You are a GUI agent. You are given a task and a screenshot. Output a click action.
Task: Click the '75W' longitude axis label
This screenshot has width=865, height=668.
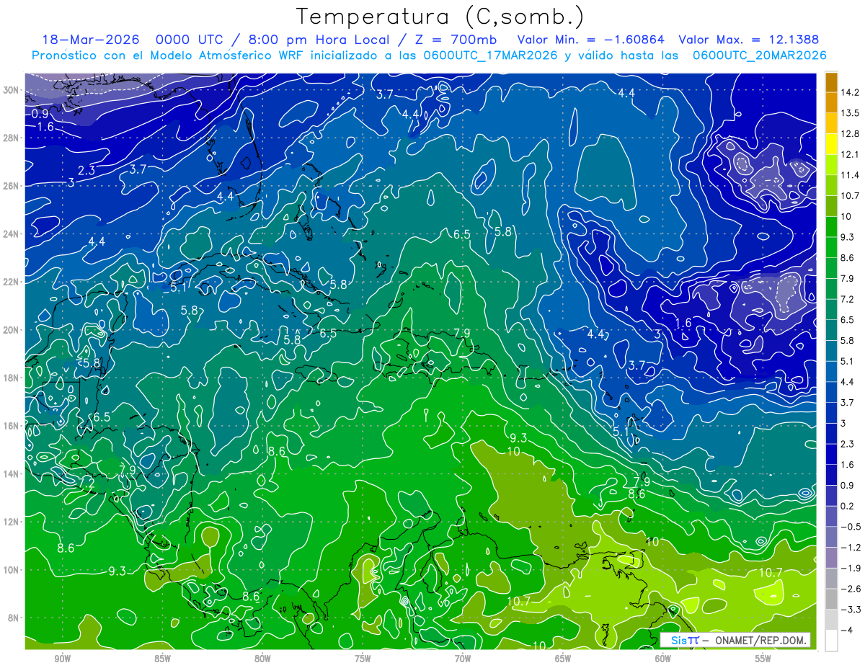point(363,659)
